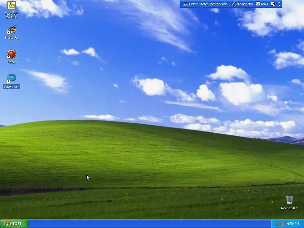304x228 pixels.
Task: Open the language bar Tools menu
Action: tap(262, 4)
